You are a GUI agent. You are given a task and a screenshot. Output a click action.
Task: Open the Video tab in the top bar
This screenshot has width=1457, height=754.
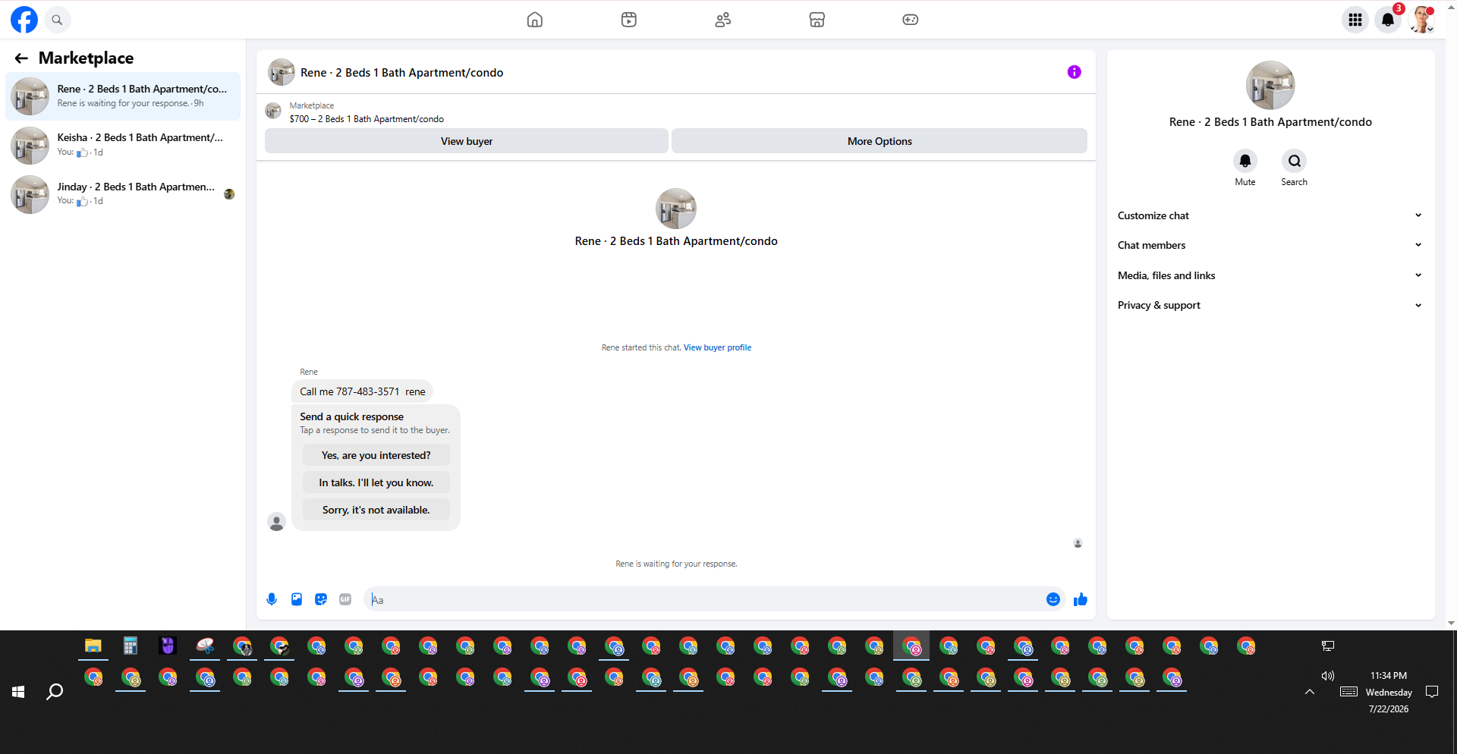629,20
